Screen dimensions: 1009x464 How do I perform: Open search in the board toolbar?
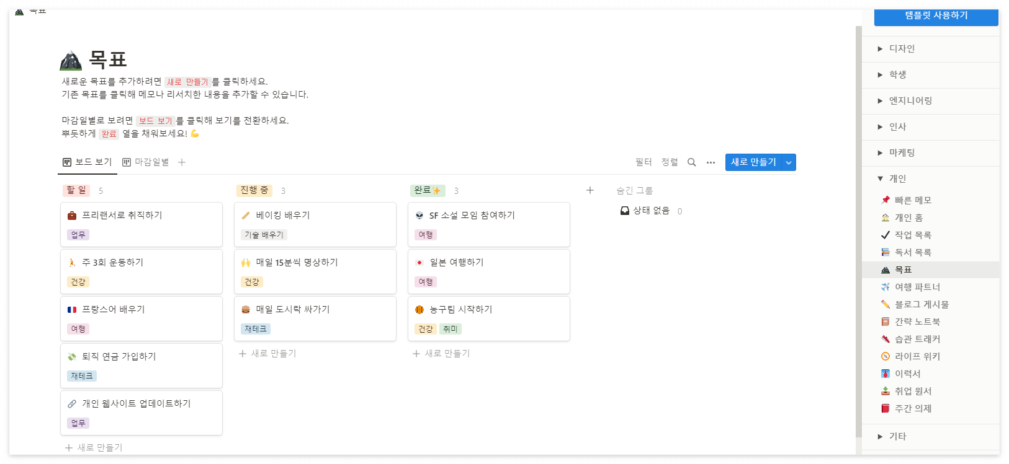coord(691,162)
